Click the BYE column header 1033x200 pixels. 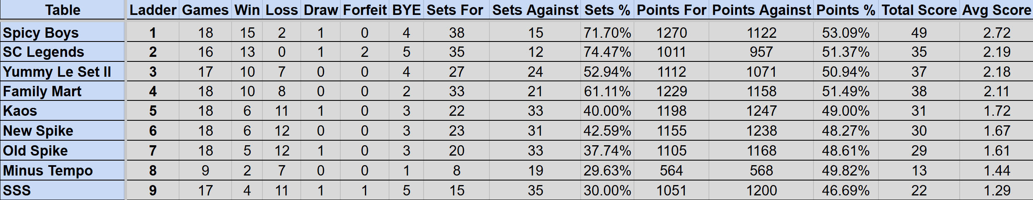[x=406, y=10]
